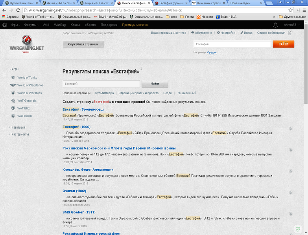The image size is (308, 235).
Task: Click the orange НАЙТИ button
Action: pos(284,44)
